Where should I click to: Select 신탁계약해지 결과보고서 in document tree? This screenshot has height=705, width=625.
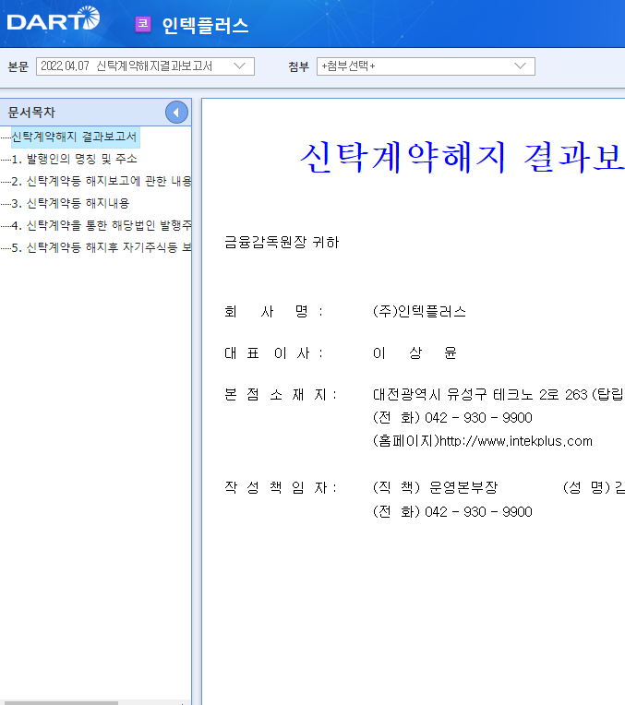[74, 137]
